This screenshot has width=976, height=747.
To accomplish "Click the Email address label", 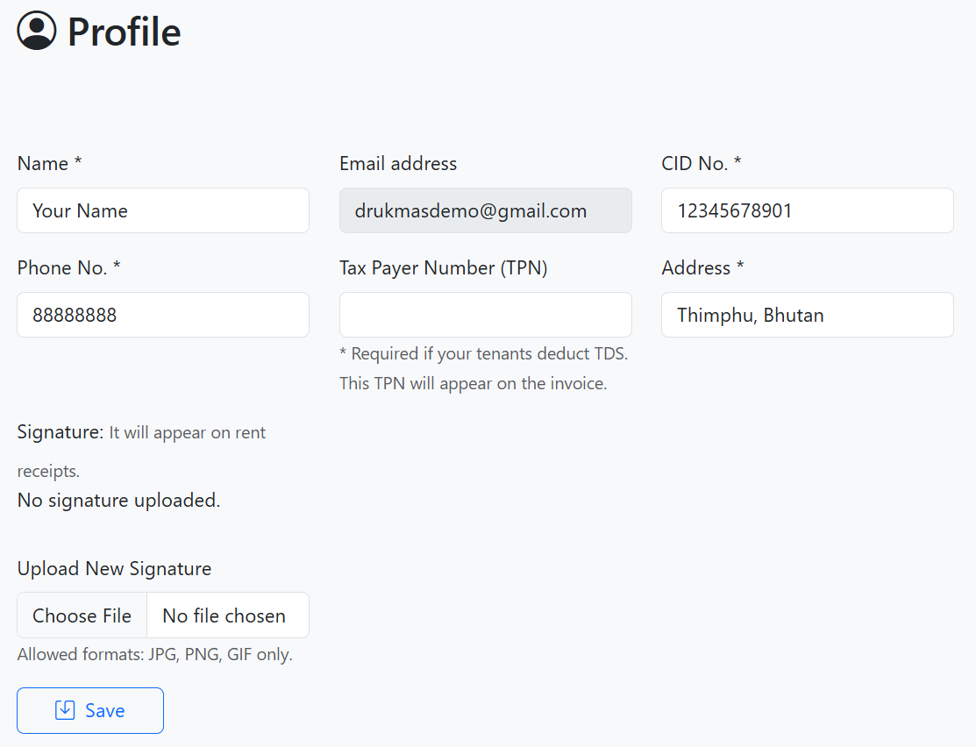I will coord(398,164).
